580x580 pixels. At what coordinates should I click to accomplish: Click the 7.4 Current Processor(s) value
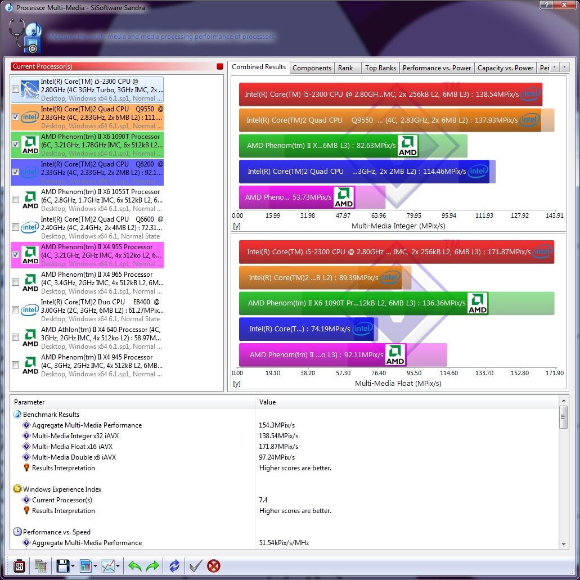pyautogui.click(x=263, y=500)
